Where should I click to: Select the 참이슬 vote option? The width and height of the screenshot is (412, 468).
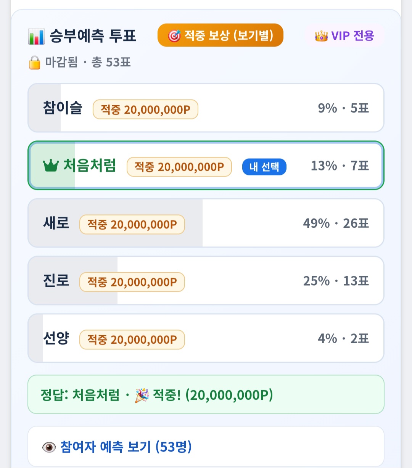tap(206, 108)
